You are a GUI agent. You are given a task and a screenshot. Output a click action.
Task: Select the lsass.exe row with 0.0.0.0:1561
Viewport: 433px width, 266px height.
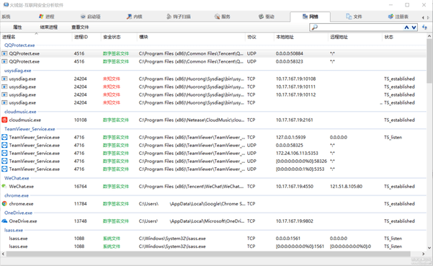(x=213, y=239)
